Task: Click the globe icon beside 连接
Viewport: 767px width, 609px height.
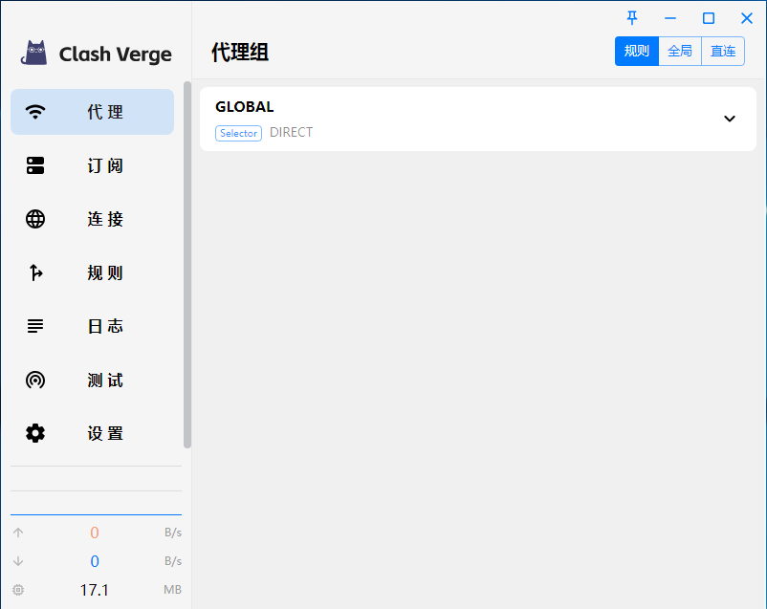Action: tap(35, 219)
